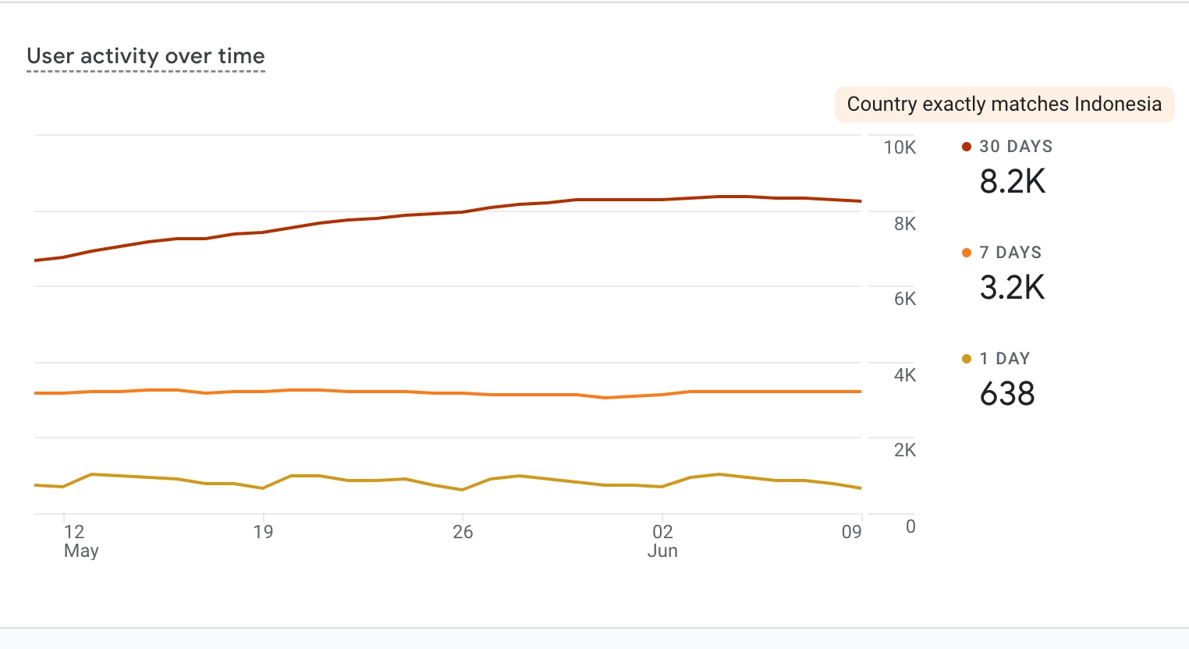Click the 19 date tick label
The image size is (1189, 649).
coord(263,532)
